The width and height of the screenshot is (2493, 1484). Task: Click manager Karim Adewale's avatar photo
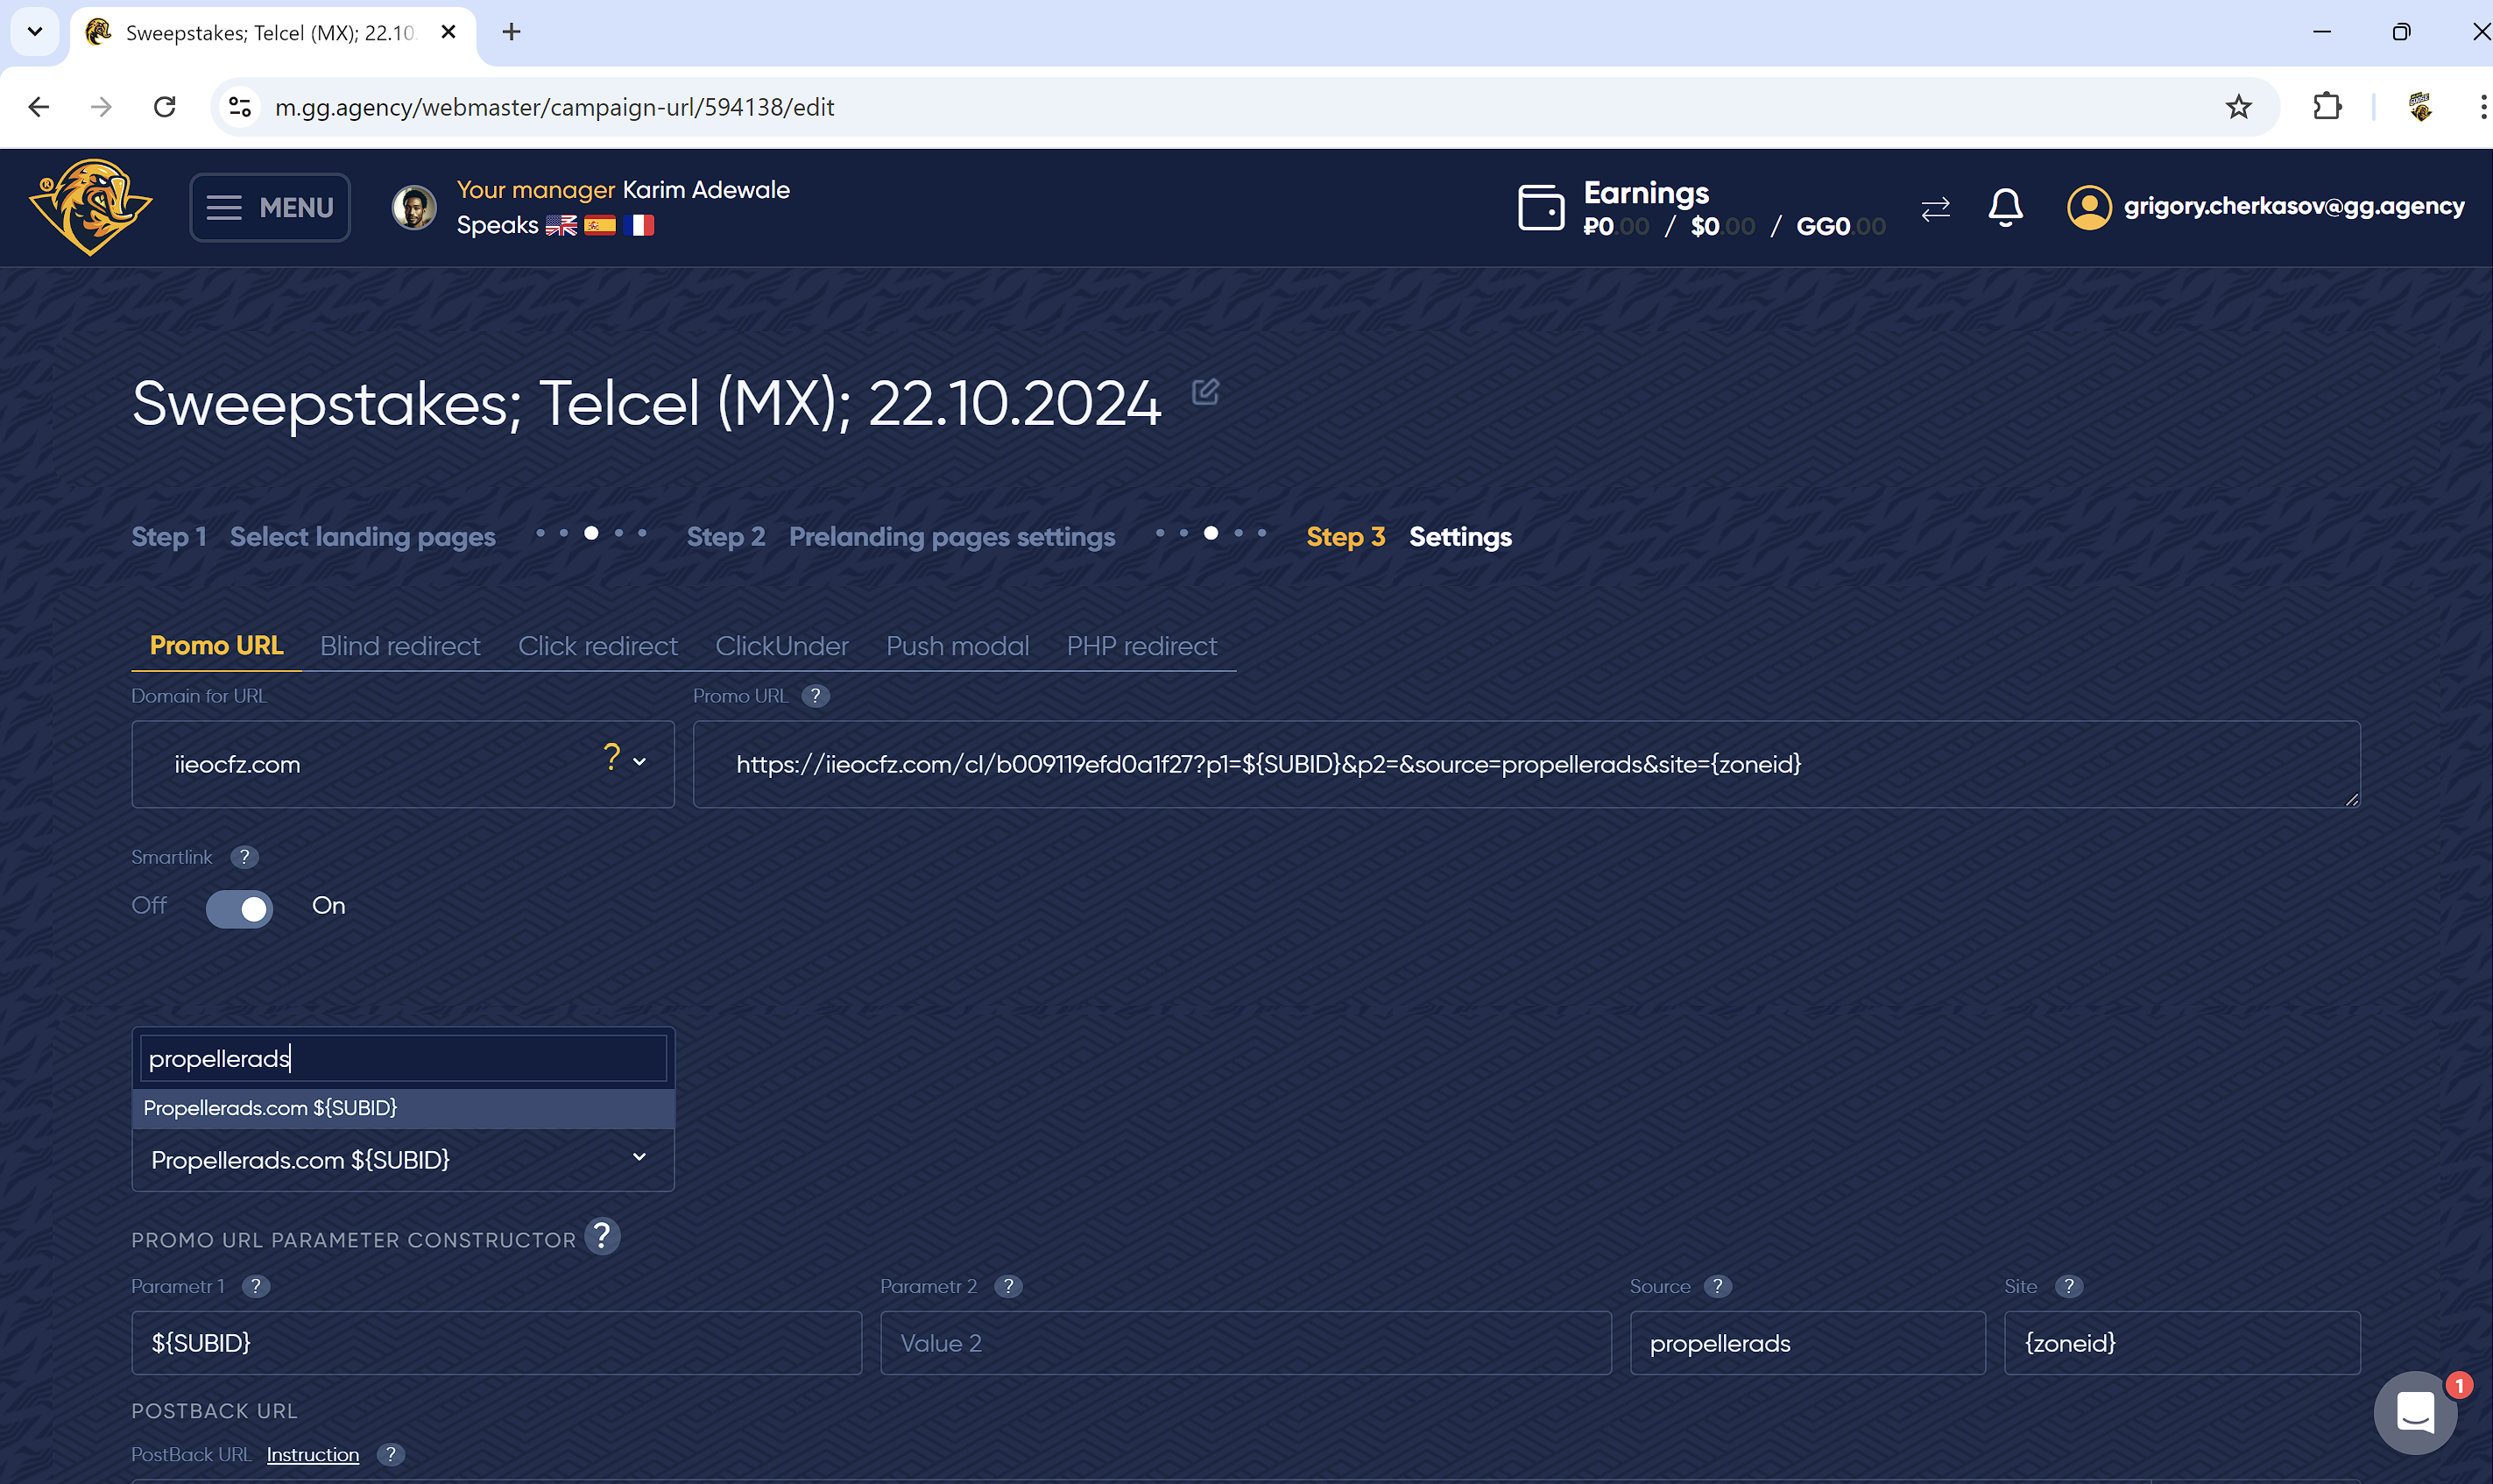[413, 207]
